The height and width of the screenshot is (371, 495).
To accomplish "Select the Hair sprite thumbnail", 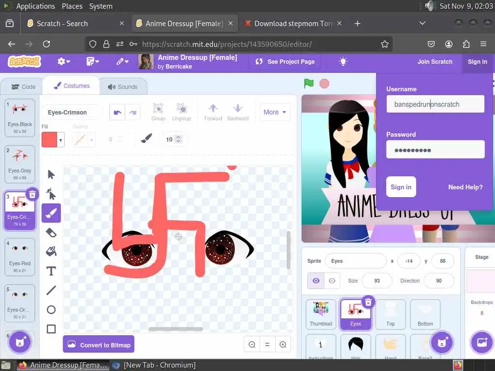I will [355, 347].
